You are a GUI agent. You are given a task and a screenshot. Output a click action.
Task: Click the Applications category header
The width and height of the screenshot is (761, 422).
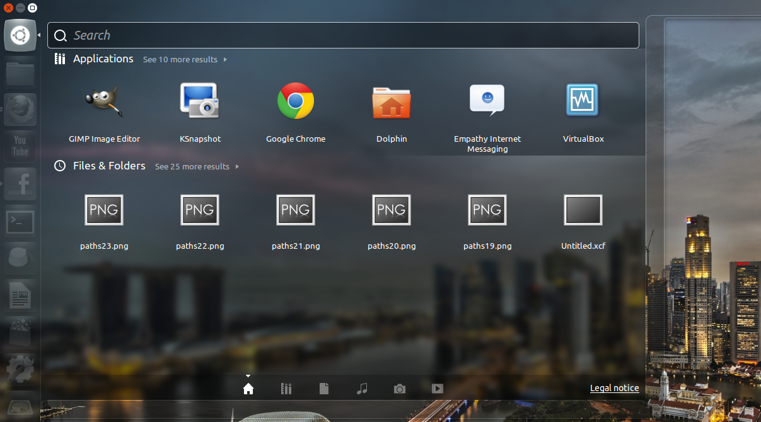click(x=103, y=59)
